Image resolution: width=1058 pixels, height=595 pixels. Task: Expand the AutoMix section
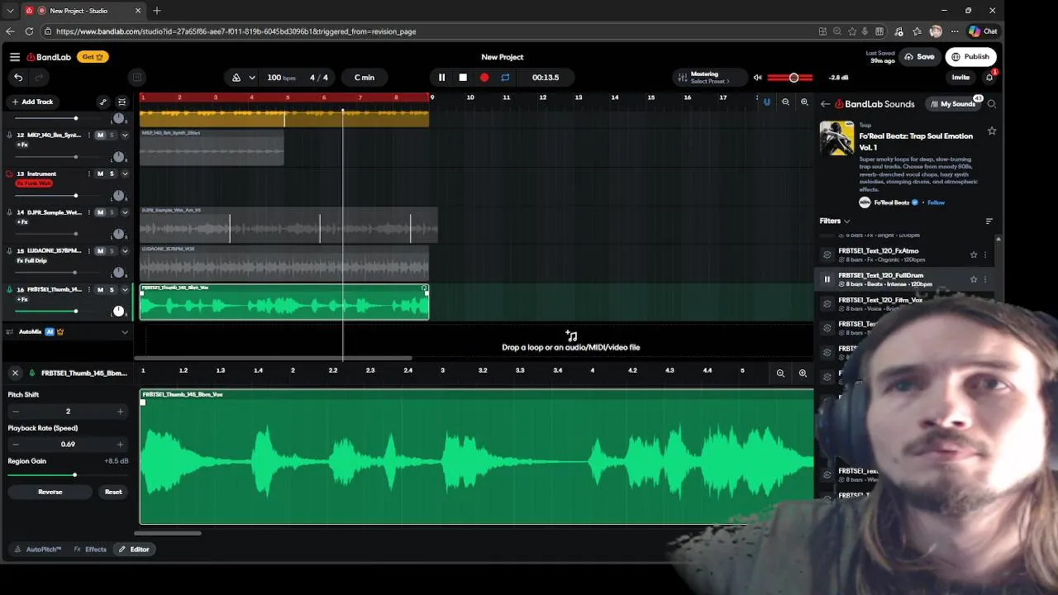click(x=125, y=332)
